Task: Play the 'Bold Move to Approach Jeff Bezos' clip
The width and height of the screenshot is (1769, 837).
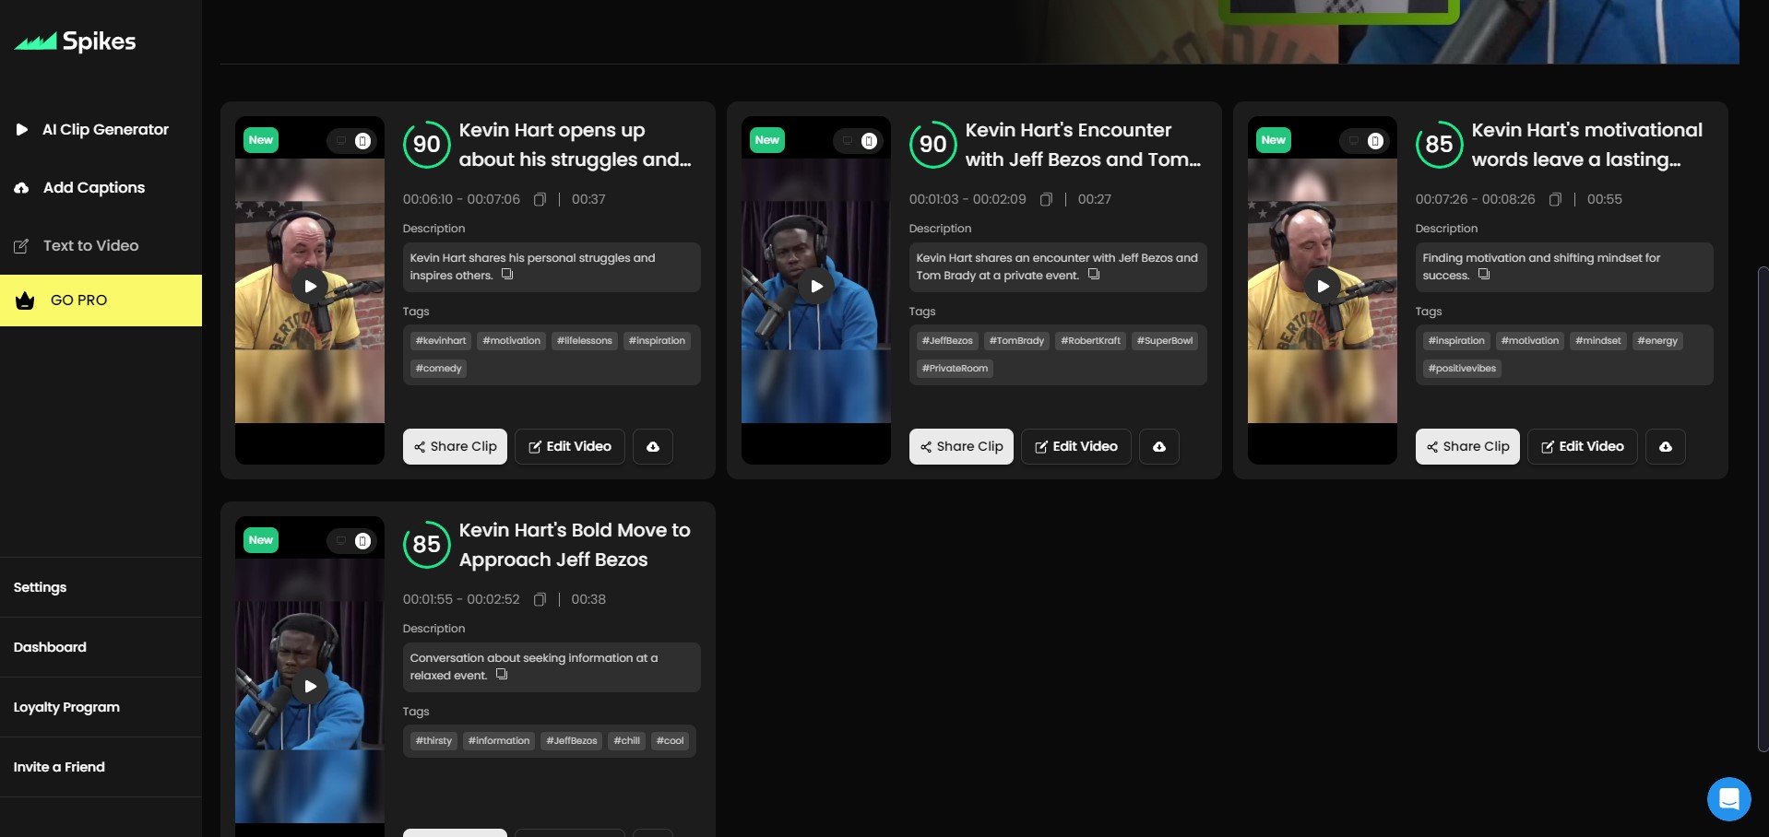Action: (x=310, y=686)
